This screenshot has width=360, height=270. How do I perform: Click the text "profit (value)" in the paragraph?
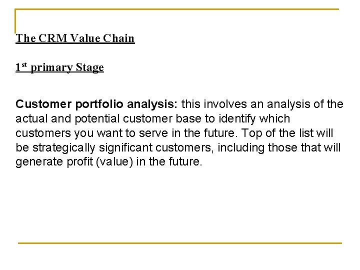click(97, 162)
